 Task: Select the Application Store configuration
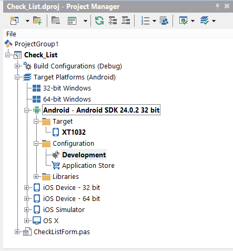88,166
